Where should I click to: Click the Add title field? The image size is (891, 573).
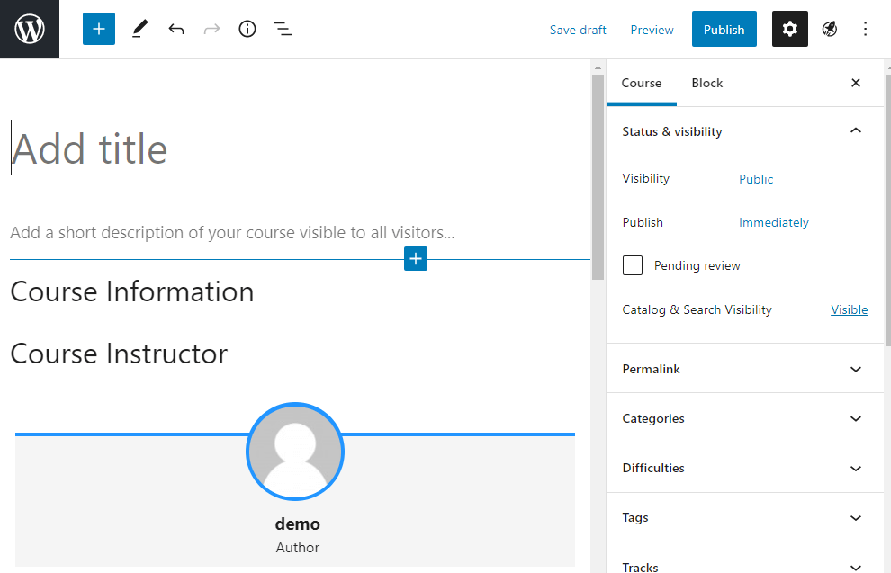[x=89, y=148]
